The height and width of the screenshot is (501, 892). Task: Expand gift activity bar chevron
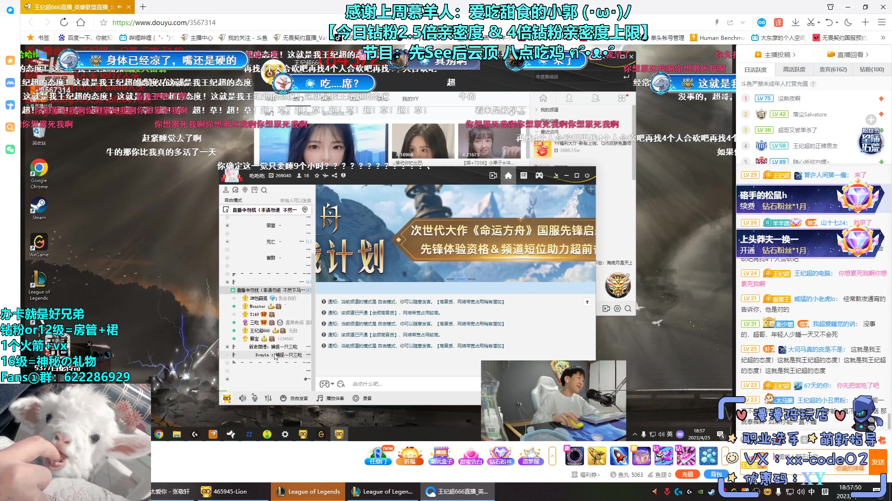pyautogui.click(x=552, y=456)
